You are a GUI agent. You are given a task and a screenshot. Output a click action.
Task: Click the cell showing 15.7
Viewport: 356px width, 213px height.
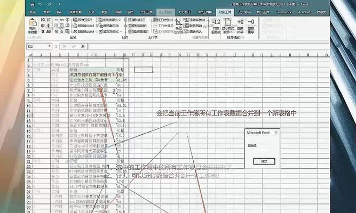[122, 136]
